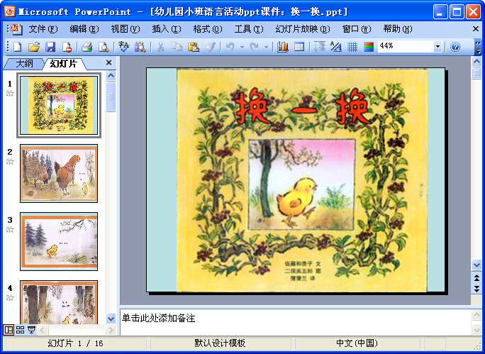Viewport: 485px width, 354px height.
Task: Click slide area scroll up arrow
Action: [476, 62]
